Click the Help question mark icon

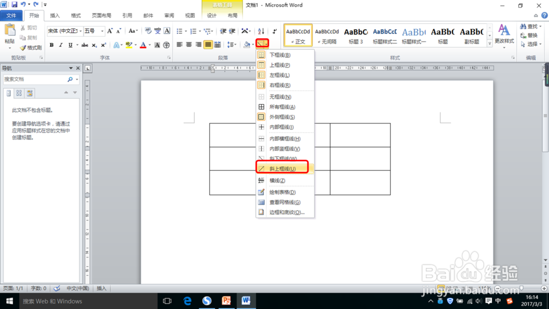[x=545, y=15]
